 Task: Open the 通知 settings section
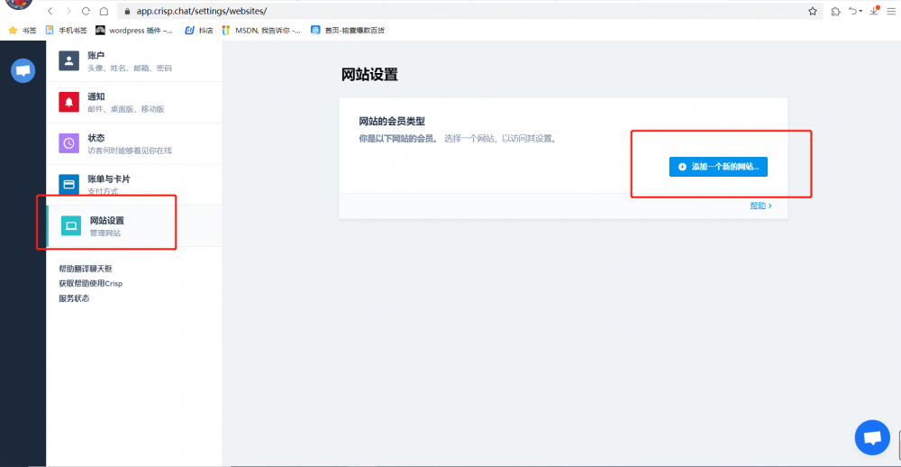[134, 103]
